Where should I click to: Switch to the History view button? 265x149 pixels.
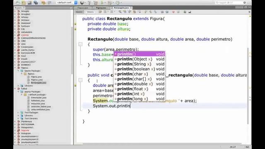[90, 12]
